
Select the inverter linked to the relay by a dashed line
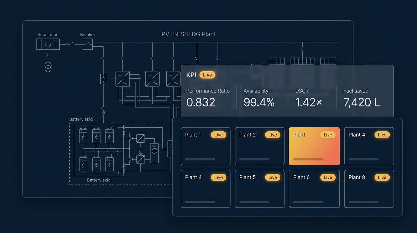coord(123,79)
